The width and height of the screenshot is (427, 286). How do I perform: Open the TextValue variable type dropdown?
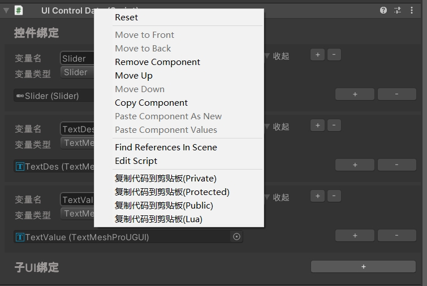[77, 214]
